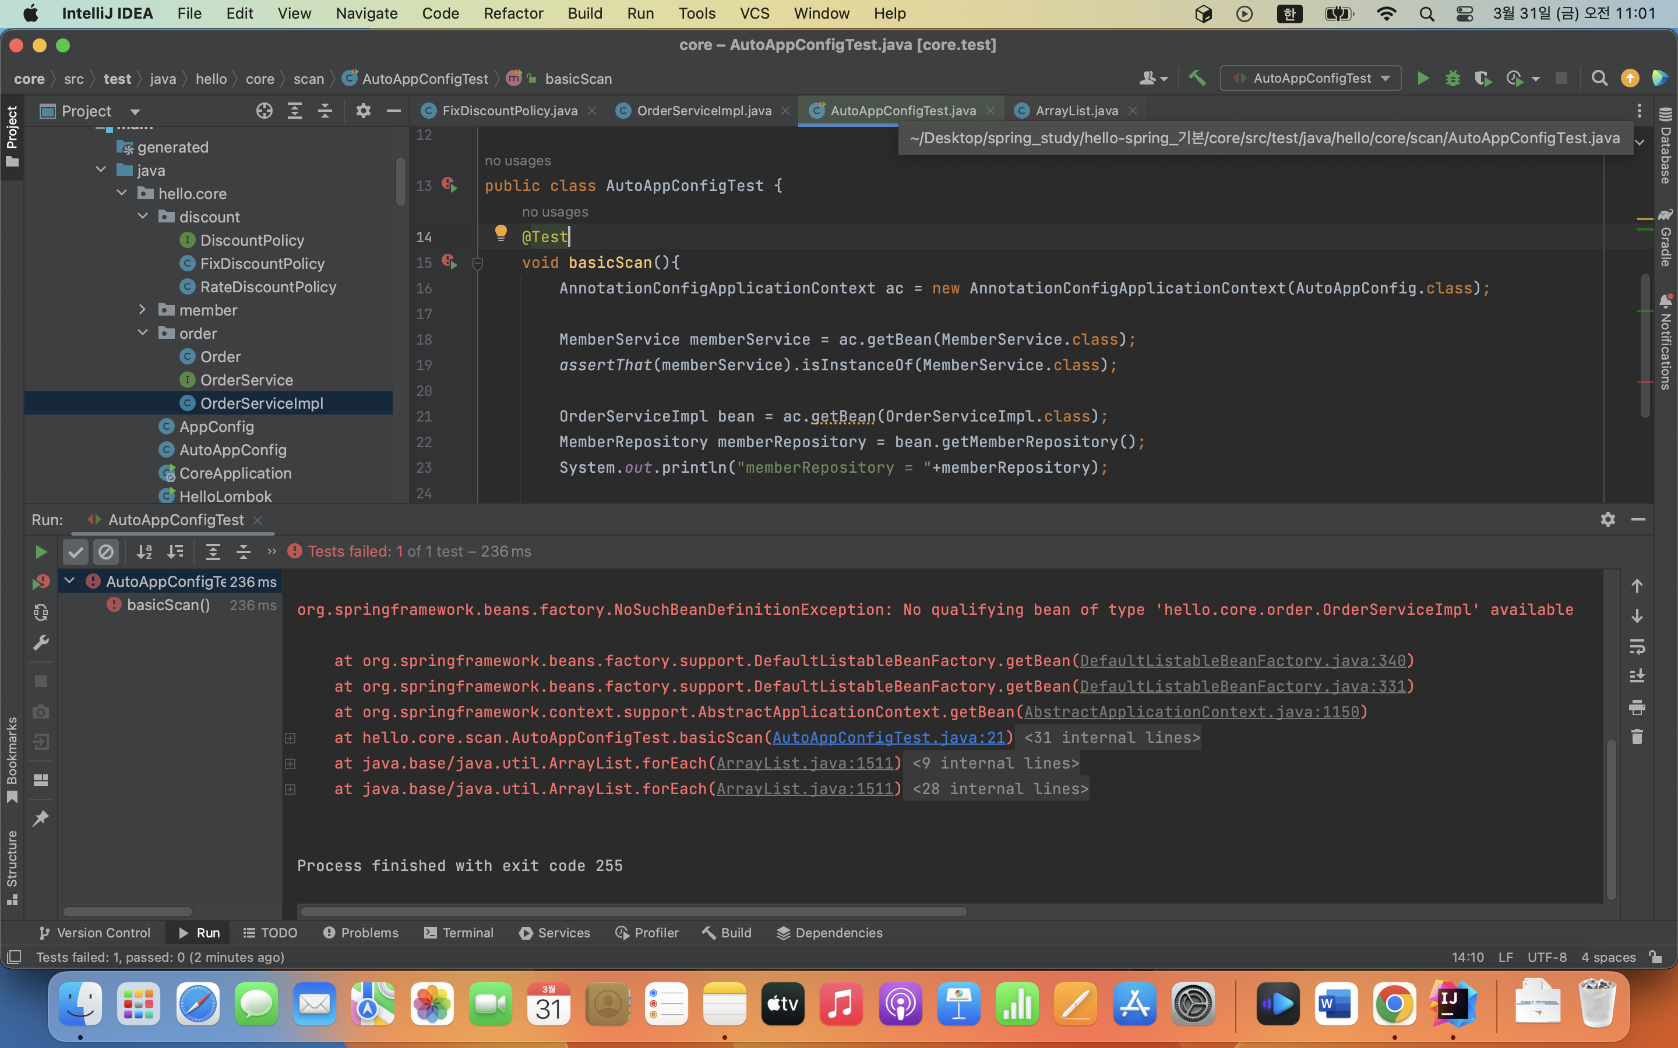Toggle show passed tests checkmark
The height and width of the screenshot is (1048, 1678).
coord(76,552)
